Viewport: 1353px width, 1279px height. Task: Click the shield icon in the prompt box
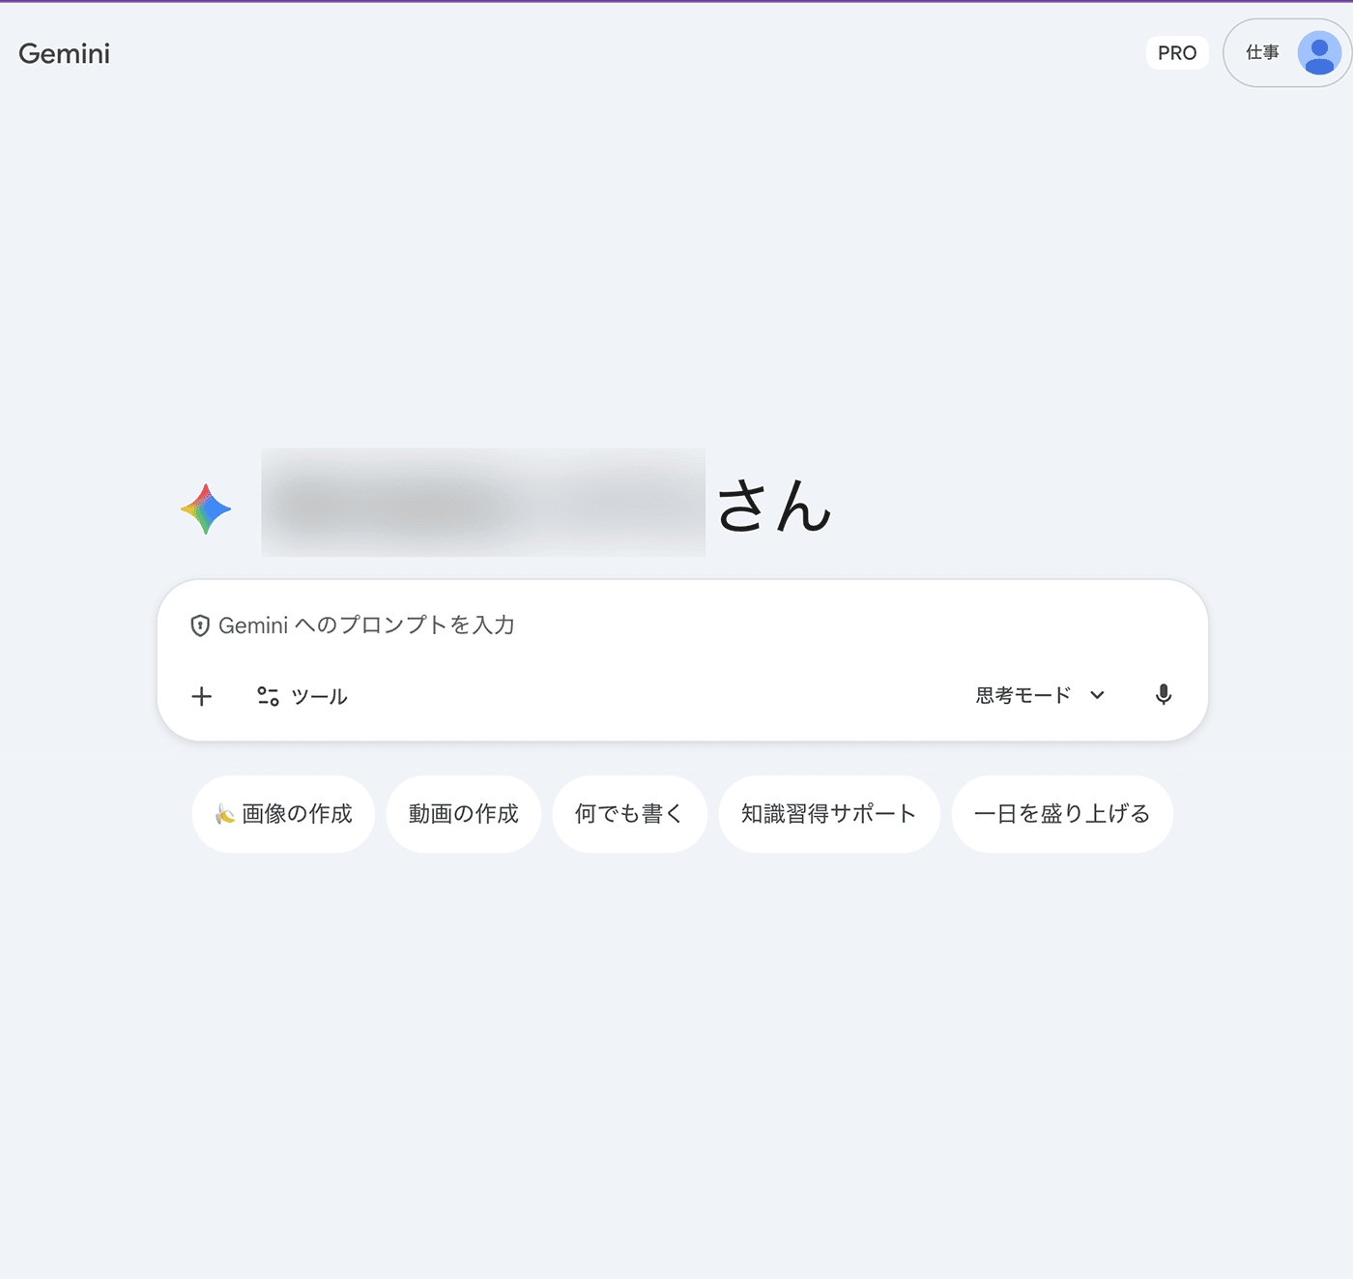pos(200,625)
